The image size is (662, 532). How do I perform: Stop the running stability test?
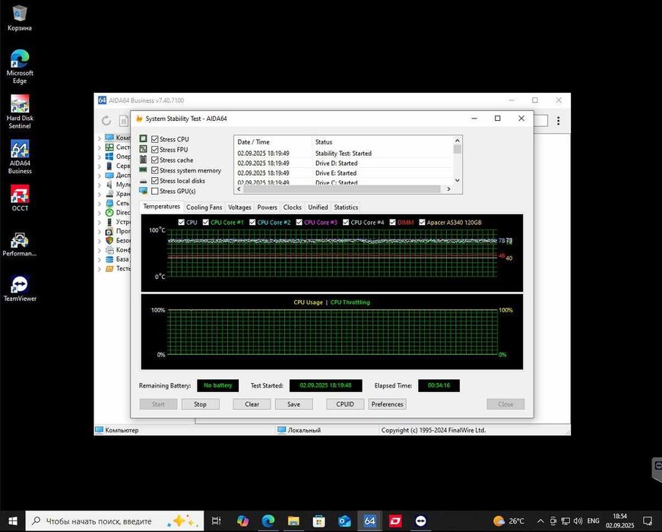[x=200, y=404]
